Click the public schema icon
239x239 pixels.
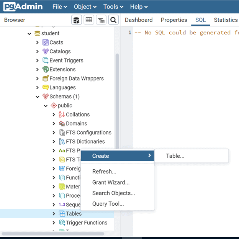pos(54,105)
